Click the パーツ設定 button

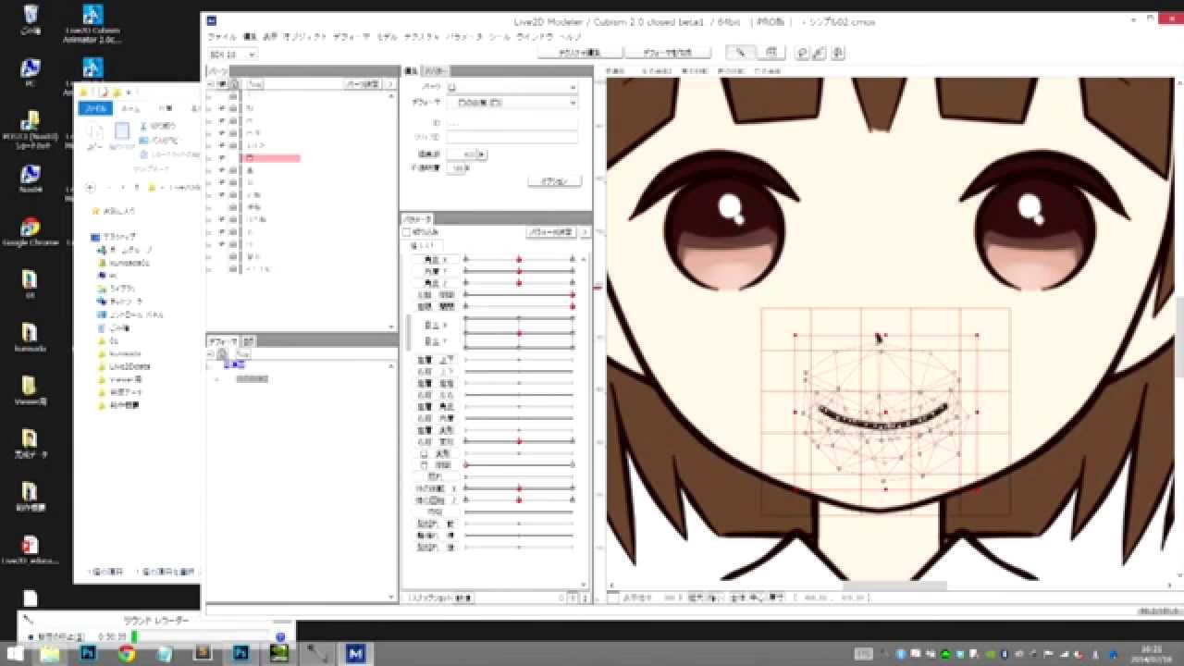click(x=363, y=84)
